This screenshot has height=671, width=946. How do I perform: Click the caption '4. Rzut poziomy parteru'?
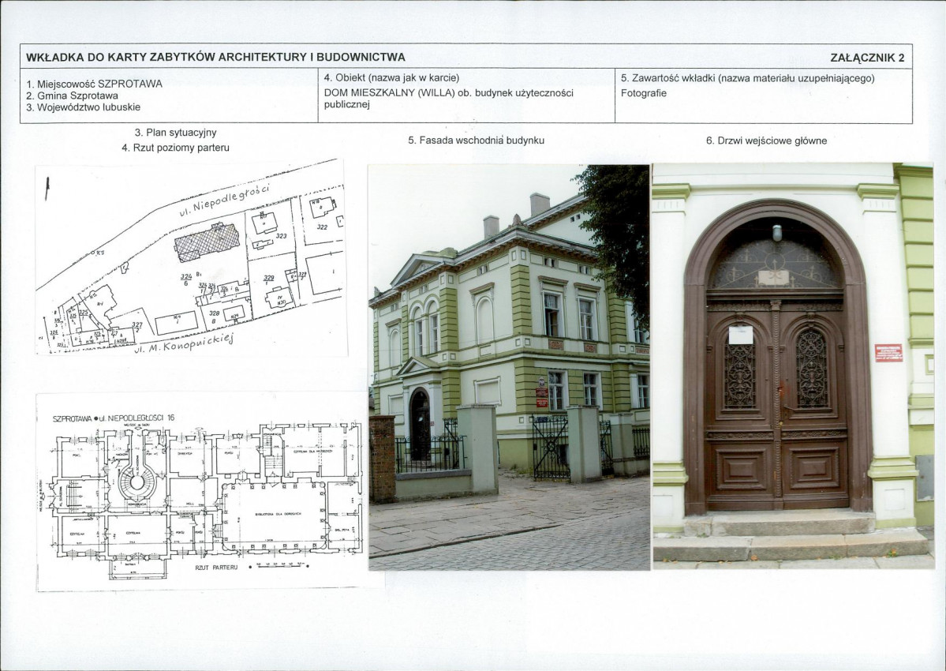(176, 148)
